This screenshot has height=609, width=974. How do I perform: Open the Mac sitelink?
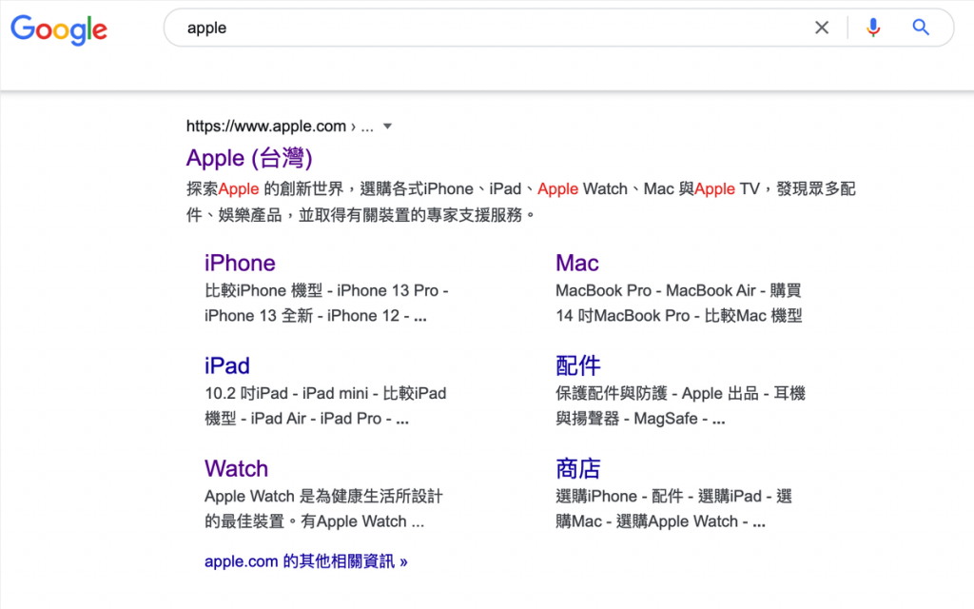(577, 263)
